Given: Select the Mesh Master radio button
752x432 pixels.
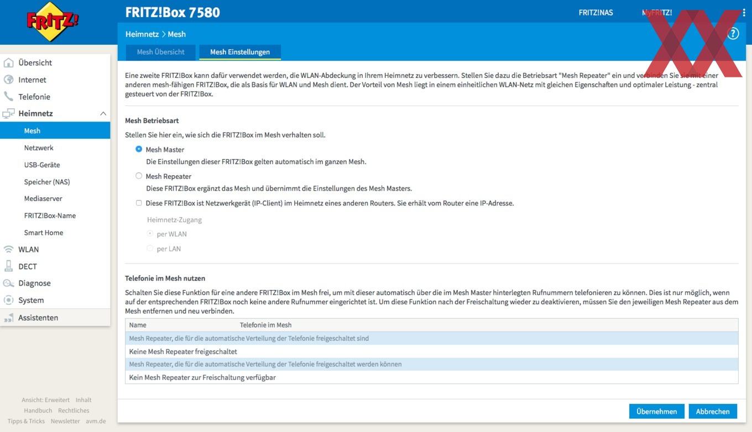Looking at the screenshot, I should point(139,149).
